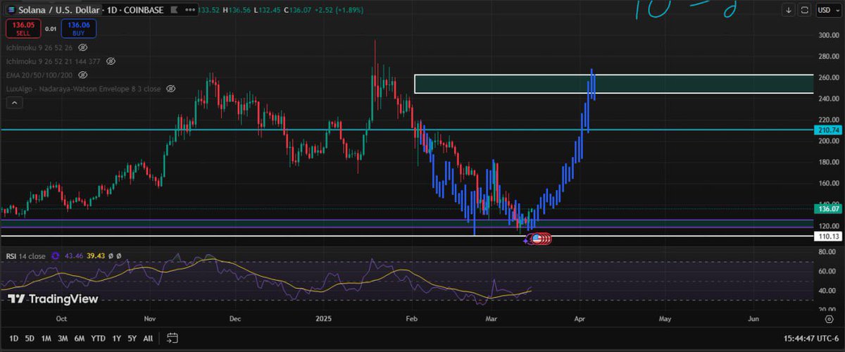The image size is (845, 352).
Task: Click the RSI average value 39.43
Action: [97, 257]
